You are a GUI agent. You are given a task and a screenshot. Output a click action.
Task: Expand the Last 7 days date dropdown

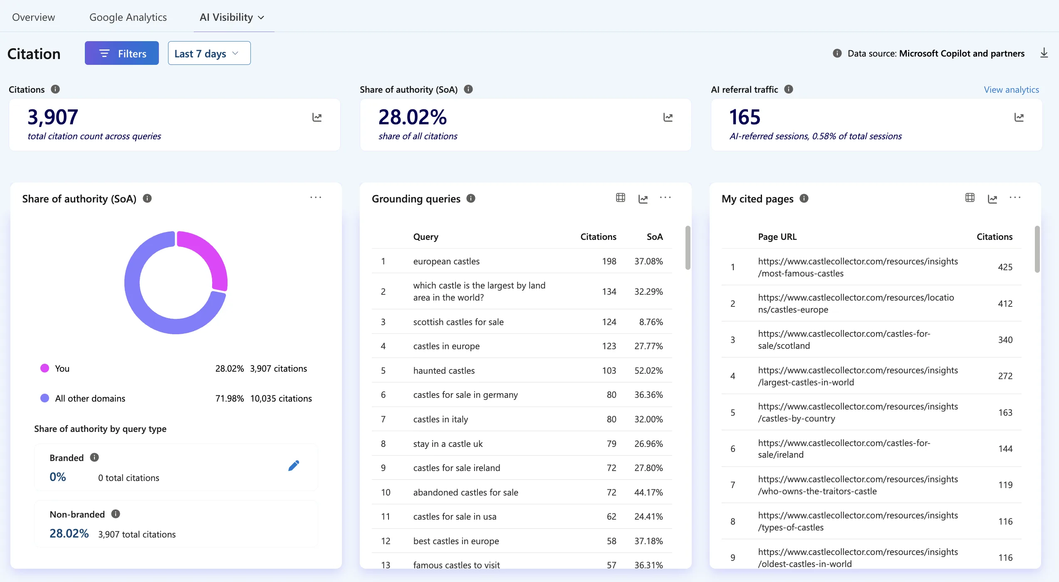209,53
